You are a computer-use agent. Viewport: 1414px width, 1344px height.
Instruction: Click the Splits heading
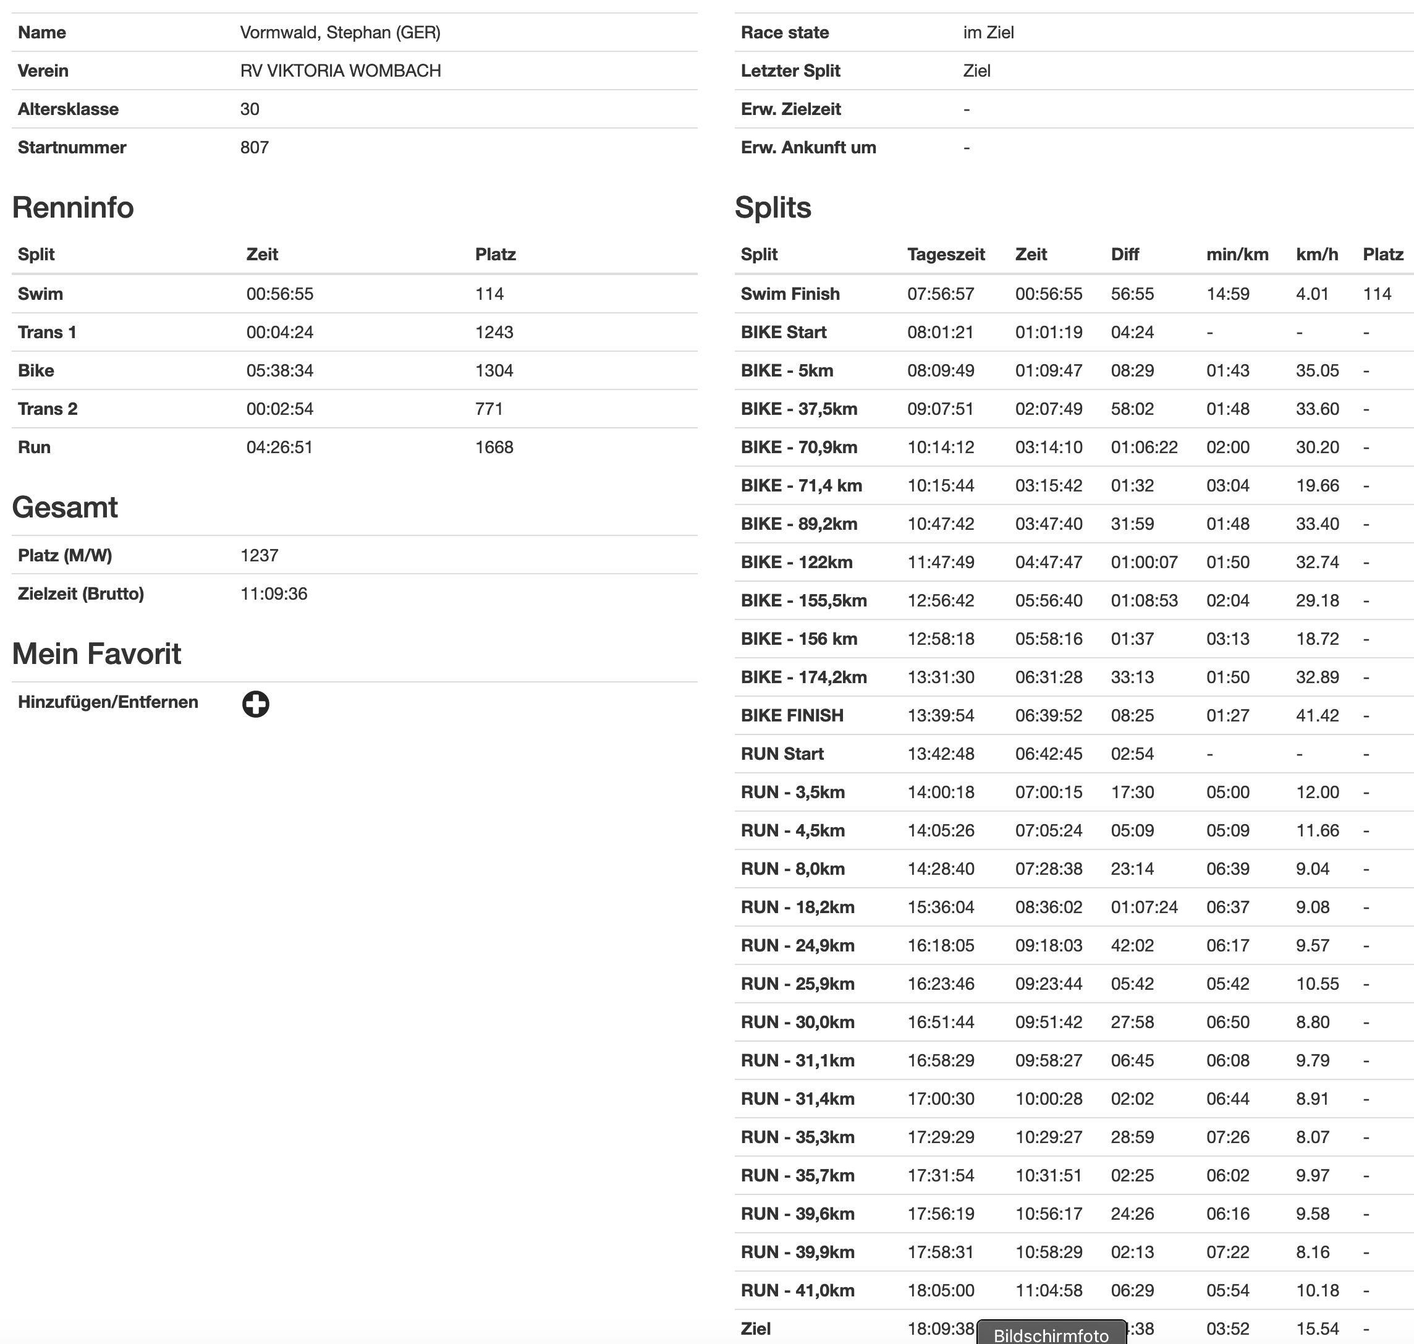click(x=773, y=207)
